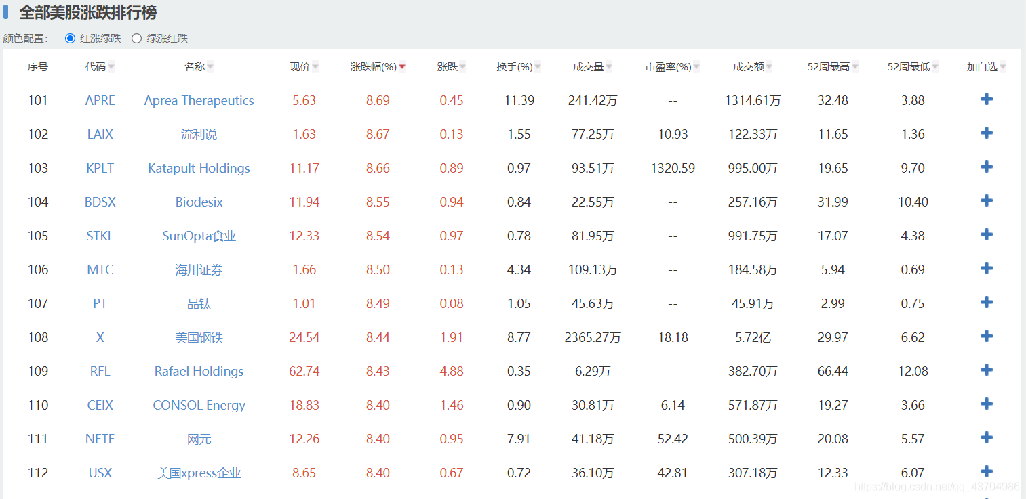Screen dimensions: 1026x499
Task: Click the 1320.59 P/E ratio value
Action: click(673, 168)
